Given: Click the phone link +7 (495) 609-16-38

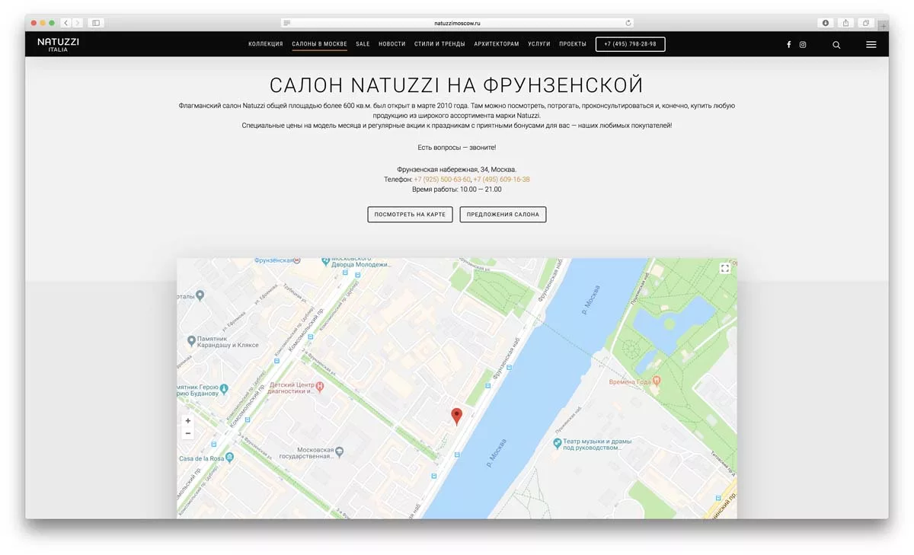Looking at the screenshot, I should 502,180.
